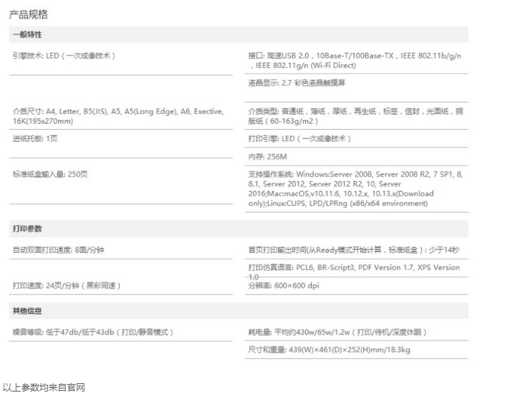The height and width of the screenshot is (400, 512).
Task: Click the 支持操作系统 compatibility text
Action: coord(355,189)
